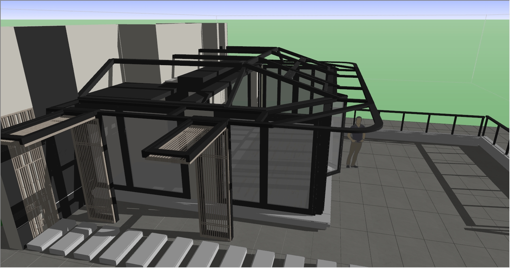
Task: Select the ridge beam of the gabled roof
Action: point(261,58)
